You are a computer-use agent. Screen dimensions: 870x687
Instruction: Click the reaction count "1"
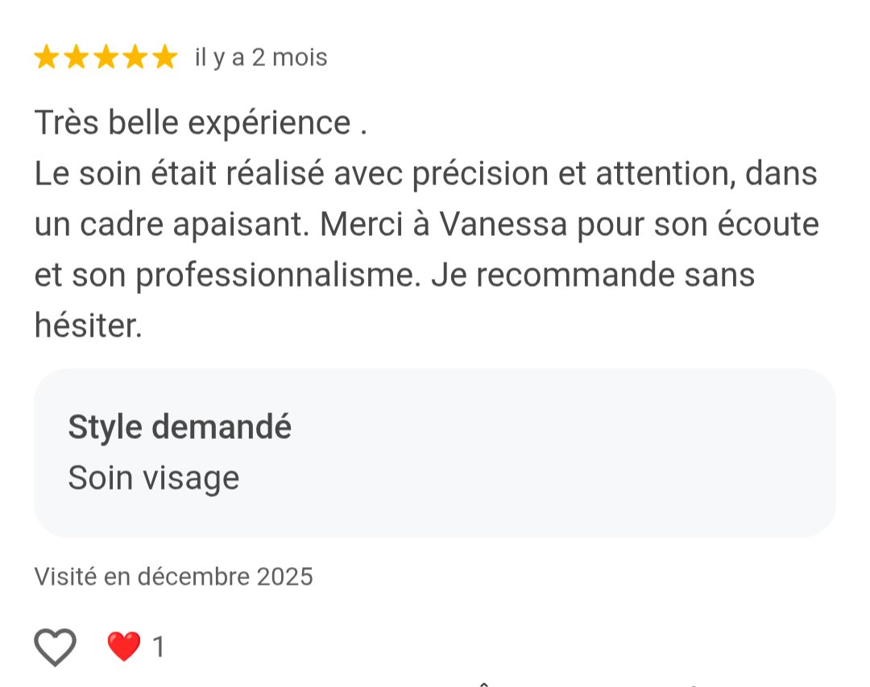pos(159,647)
